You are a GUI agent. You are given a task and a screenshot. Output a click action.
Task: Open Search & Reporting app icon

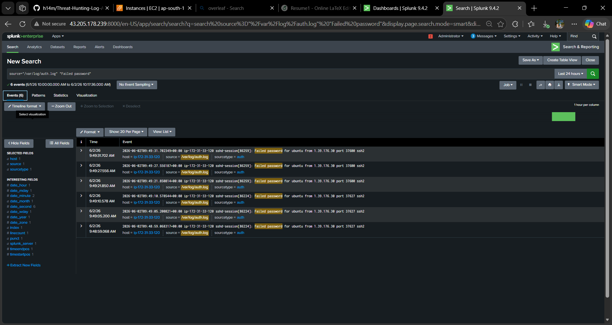(555, 47)
